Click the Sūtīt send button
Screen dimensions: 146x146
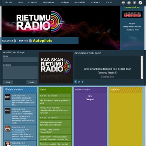click(8, 82)
